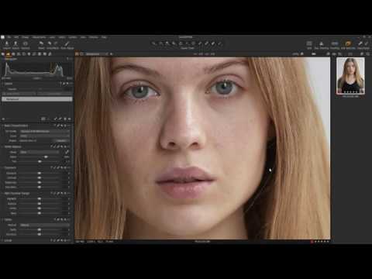The width and height of the screenshot is (372, 279).
Task: Click the Tint slider handle
Action: pos(40,161)
